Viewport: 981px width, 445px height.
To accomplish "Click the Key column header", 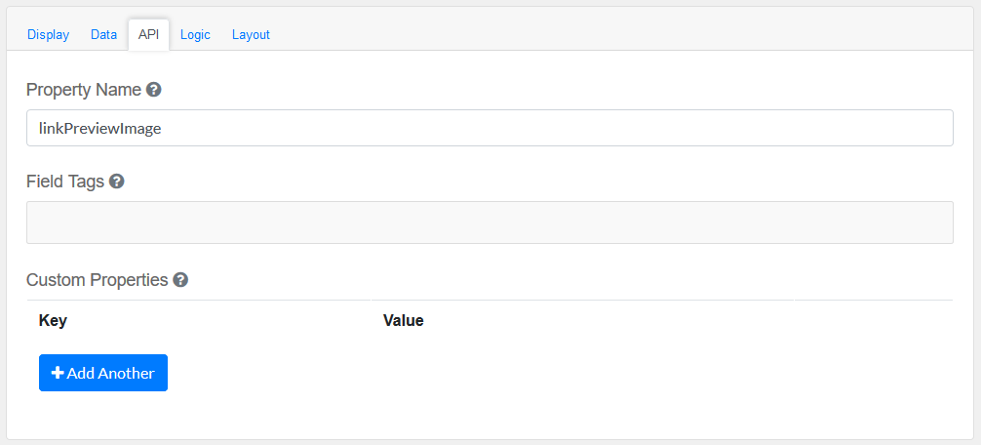I will [53, 320].
